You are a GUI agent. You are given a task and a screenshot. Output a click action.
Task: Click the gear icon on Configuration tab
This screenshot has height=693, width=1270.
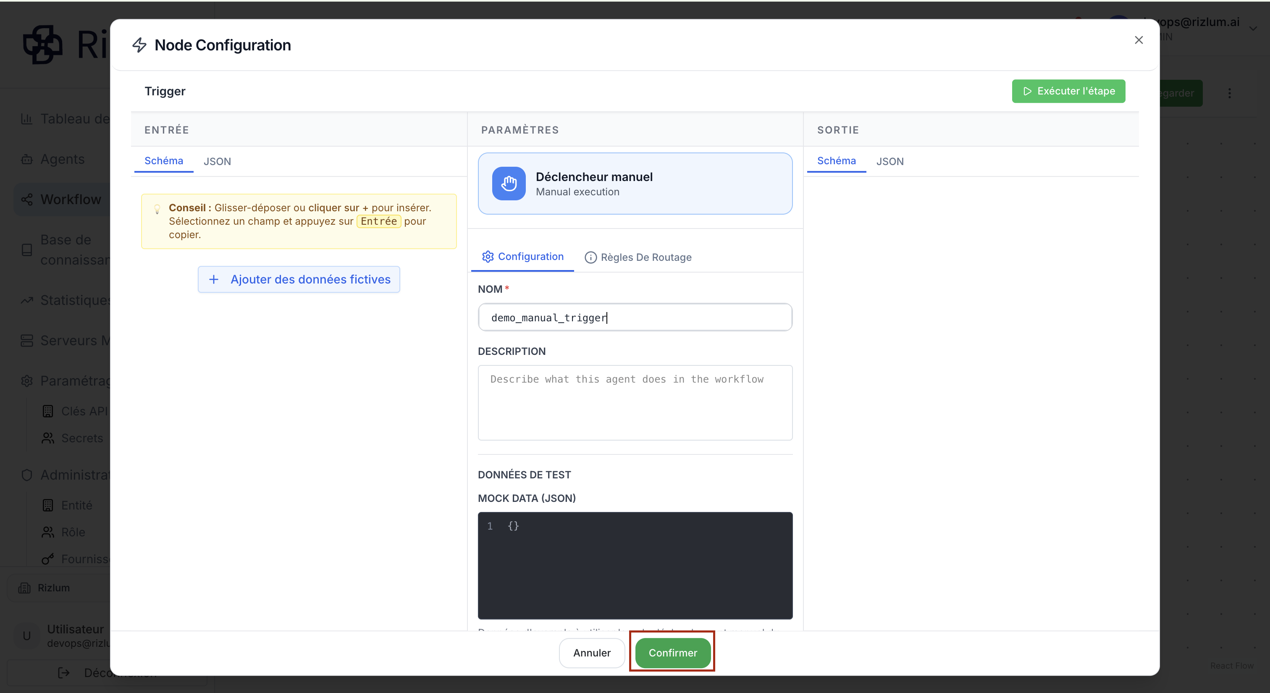[488, 256]
